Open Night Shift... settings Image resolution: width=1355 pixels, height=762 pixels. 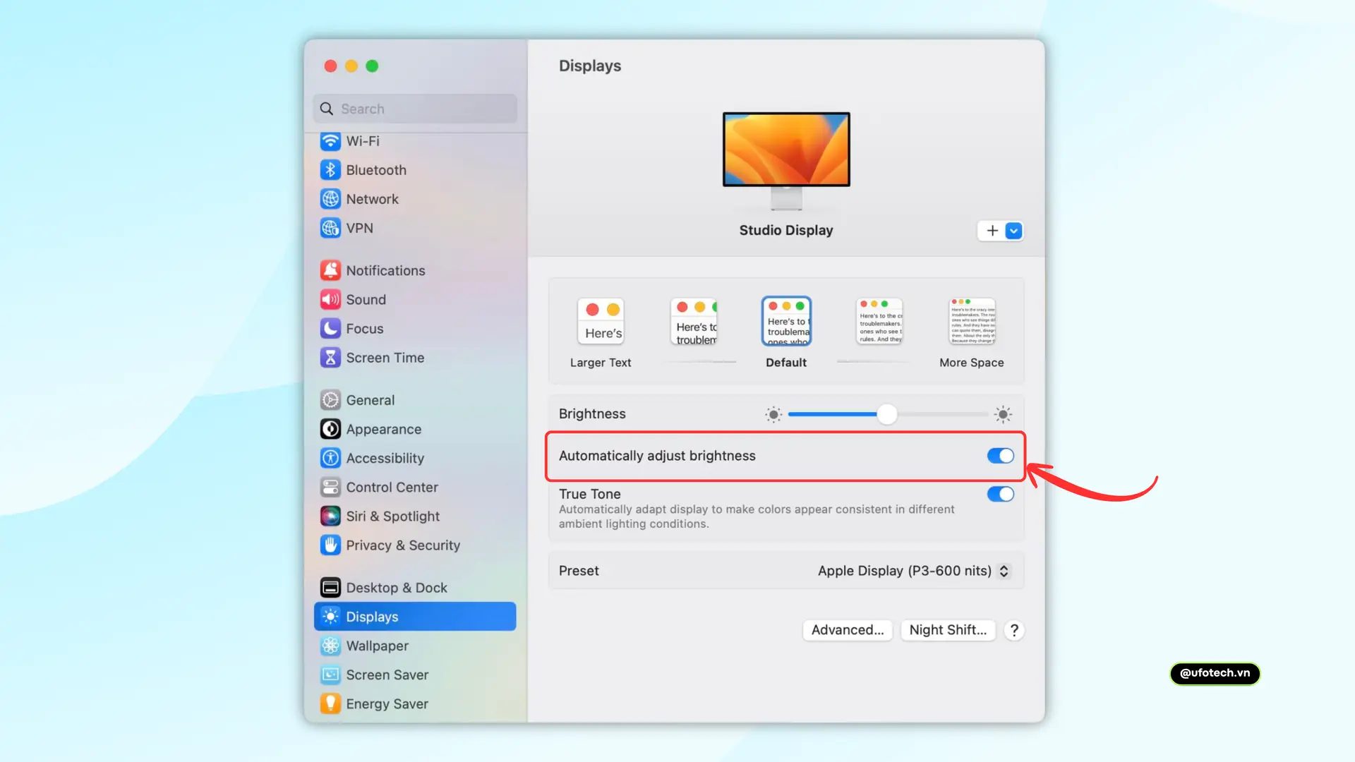coord(948,630)
